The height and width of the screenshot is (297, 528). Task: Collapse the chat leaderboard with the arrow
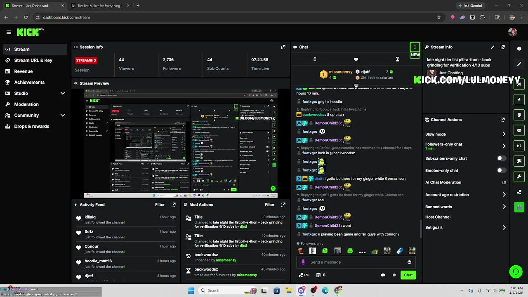pos(356,86)
